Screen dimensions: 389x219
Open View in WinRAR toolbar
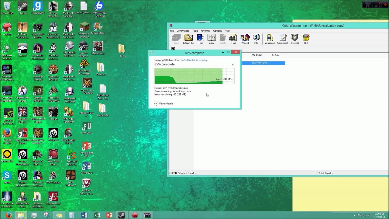pyautogui.click(x=212, y=39)
